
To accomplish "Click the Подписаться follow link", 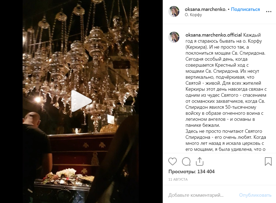I will pyautogui.click(x=245, y=9).
